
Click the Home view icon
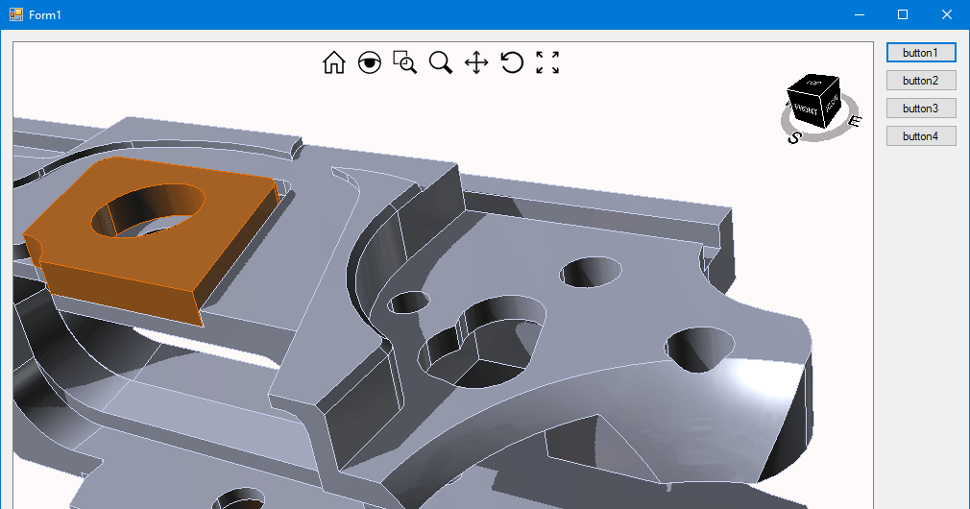pos(333,63)
